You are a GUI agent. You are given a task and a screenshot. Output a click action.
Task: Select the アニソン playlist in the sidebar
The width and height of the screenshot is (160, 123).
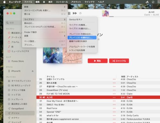tap(20, 113)
